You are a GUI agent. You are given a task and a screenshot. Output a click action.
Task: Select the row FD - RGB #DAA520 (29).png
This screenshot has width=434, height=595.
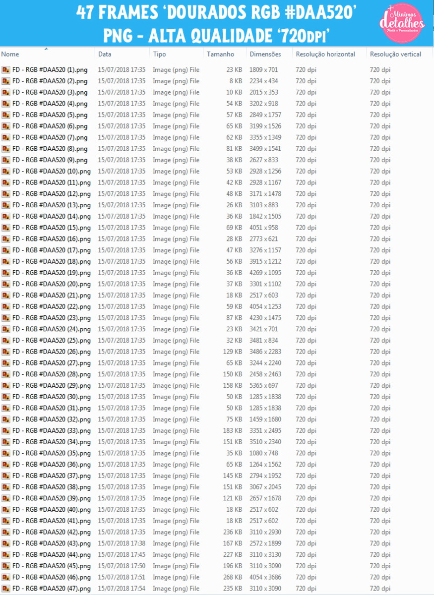tap(217, 385)
